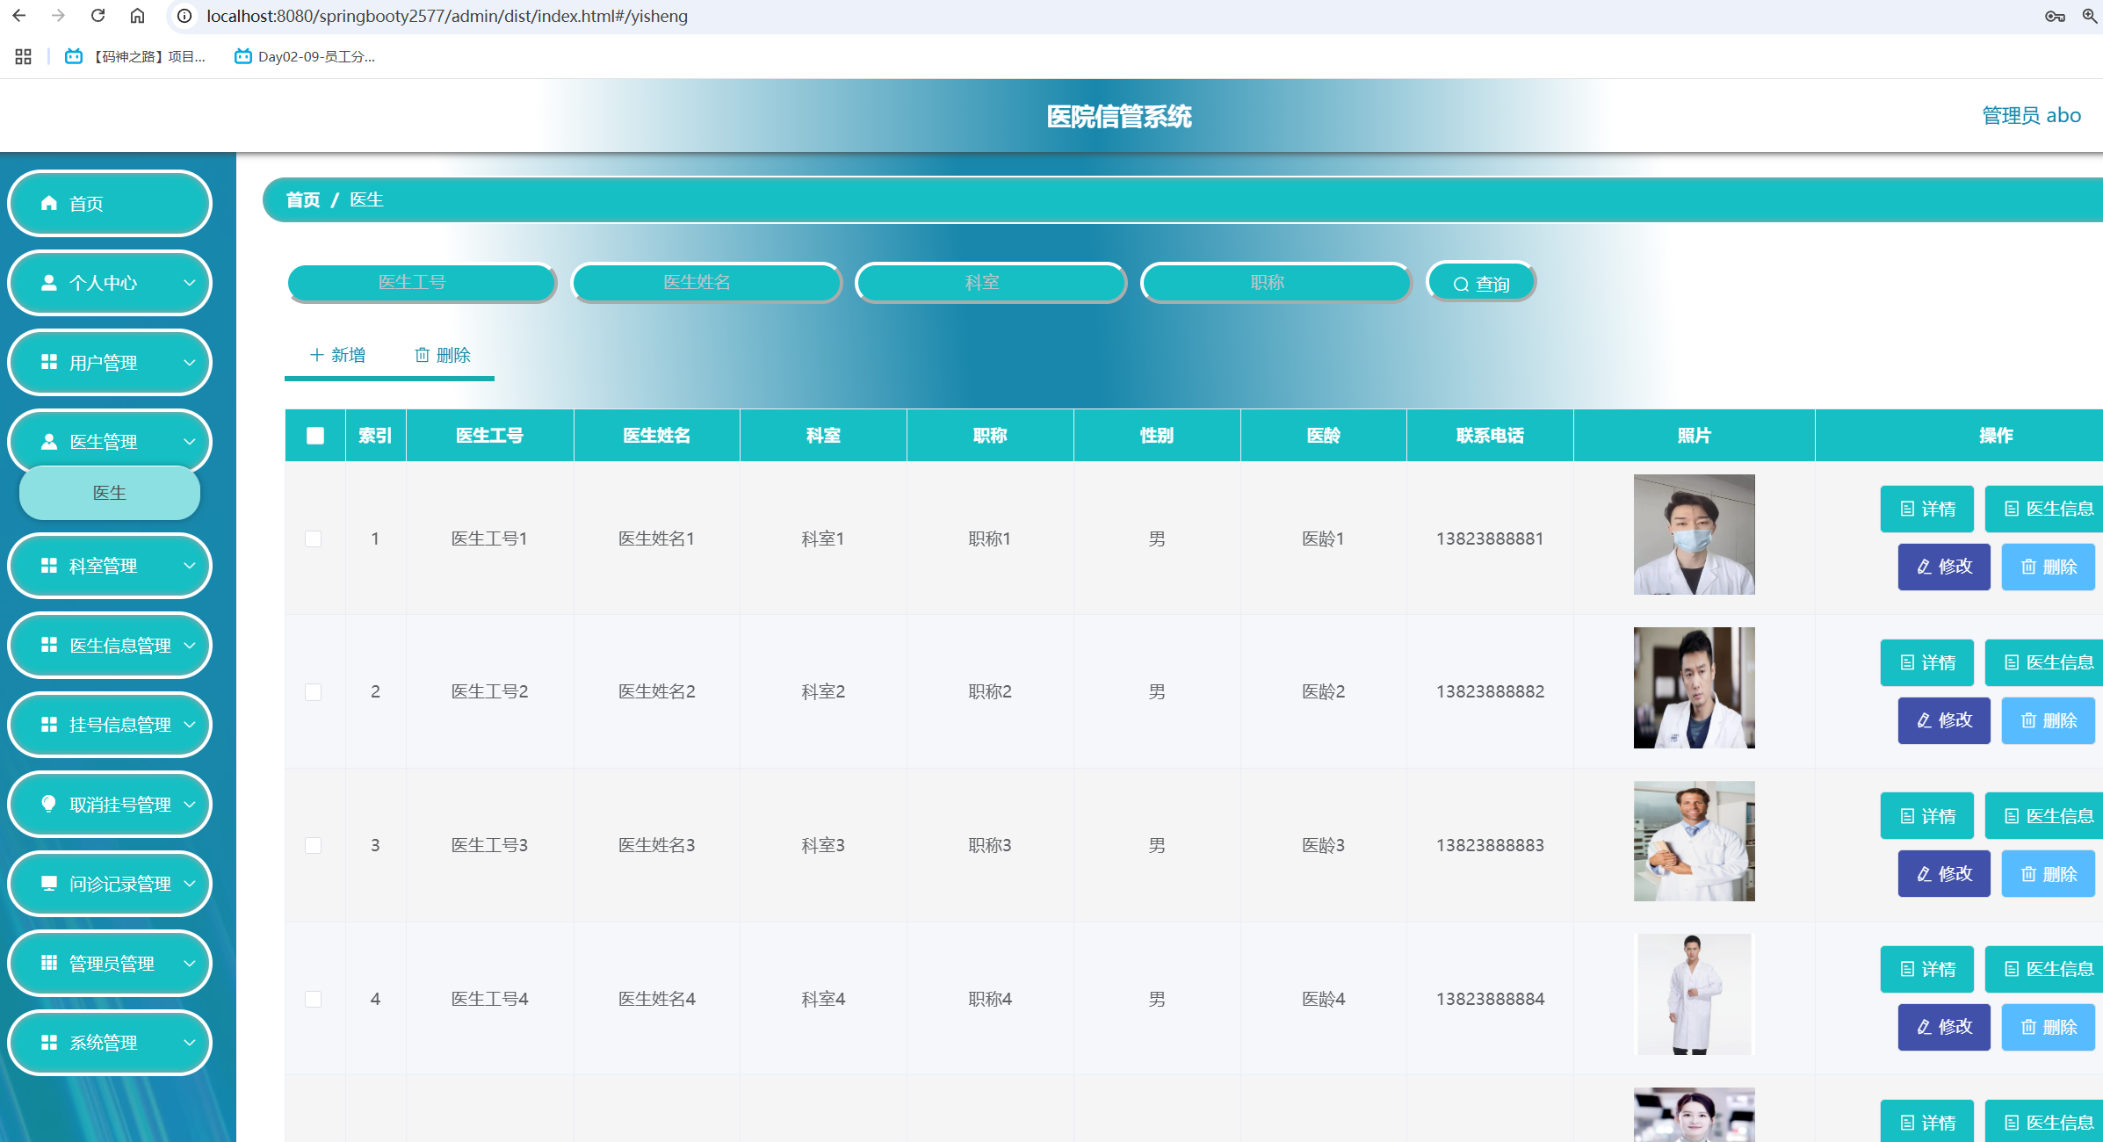The height and width of the screenshot is (1142, 2103).
Task: Check the row for 医生工号3
Action: [x=313, y=845]
